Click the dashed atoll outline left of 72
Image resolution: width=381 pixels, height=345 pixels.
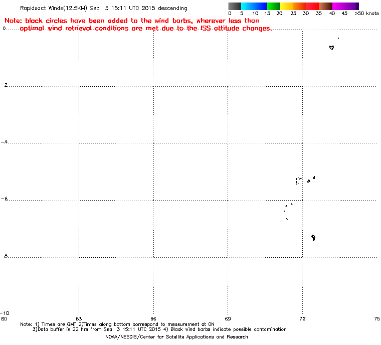tap(299, 181)
